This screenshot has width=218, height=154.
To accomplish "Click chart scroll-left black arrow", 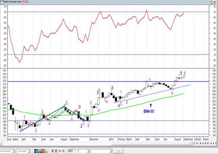I will pos(211,143).
